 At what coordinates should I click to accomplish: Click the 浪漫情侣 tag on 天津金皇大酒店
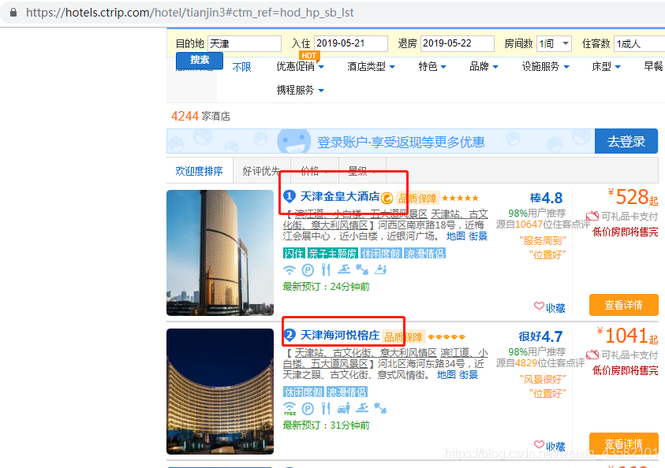[x=424, y=254]
